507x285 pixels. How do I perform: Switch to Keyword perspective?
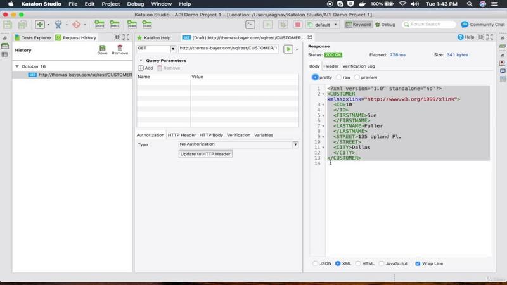point(358,25)
